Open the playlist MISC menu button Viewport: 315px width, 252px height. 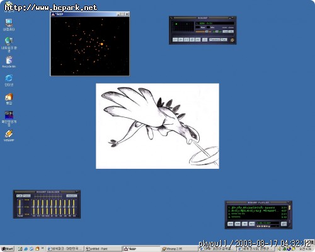(x=252, y=224)
